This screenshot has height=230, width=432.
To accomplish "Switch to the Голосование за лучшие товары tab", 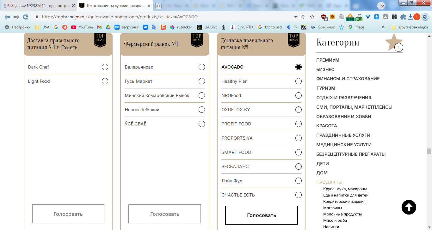I will [x=115, y=6].
